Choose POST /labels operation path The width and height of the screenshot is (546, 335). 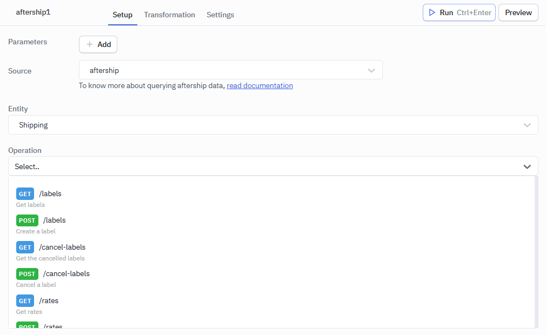pyautogui.click(x=54, y=220)
